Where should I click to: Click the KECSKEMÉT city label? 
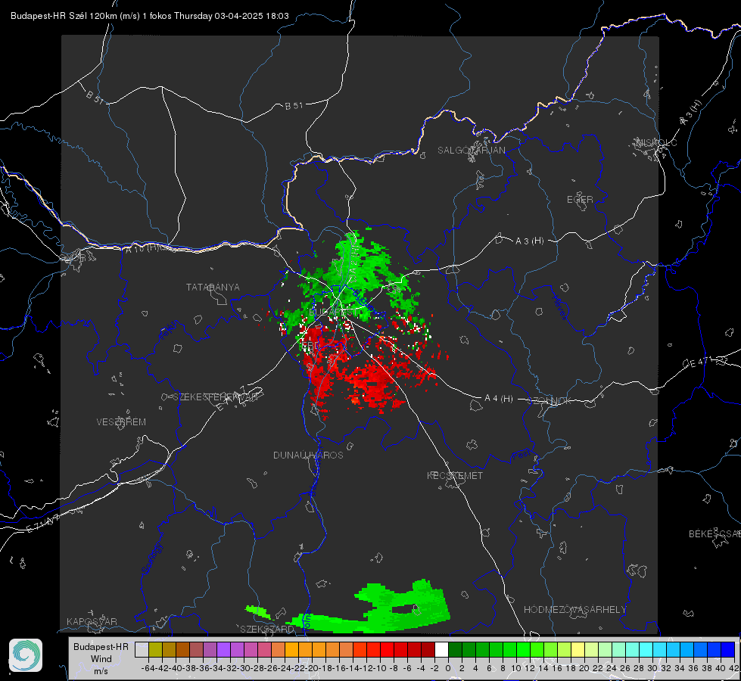click(455, 476)
